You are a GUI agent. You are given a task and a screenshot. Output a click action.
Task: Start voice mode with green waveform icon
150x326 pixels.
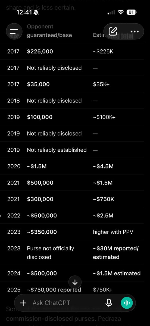127,303
